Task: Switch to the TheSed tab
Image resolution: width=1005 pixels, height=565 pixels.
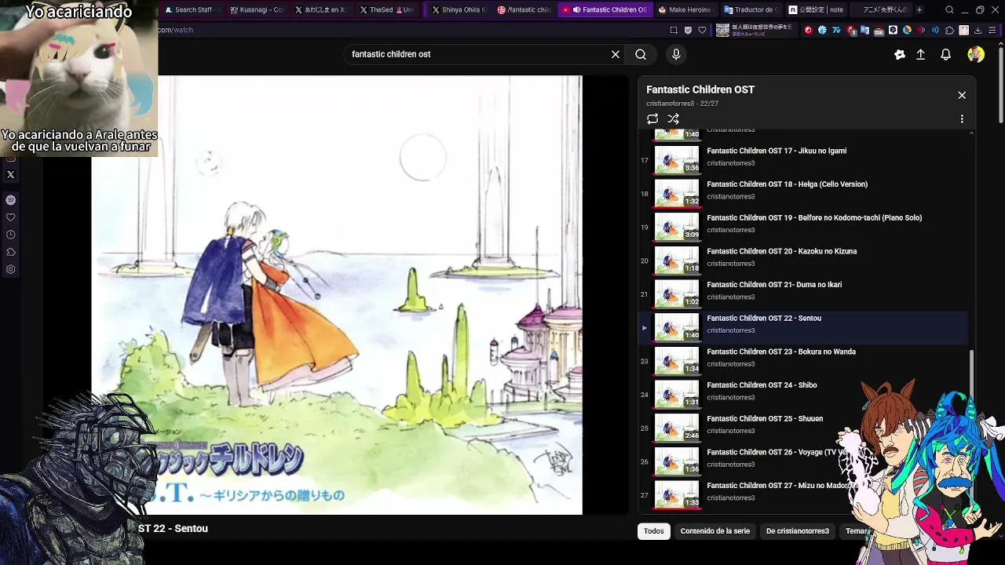Action: [386, 9]
